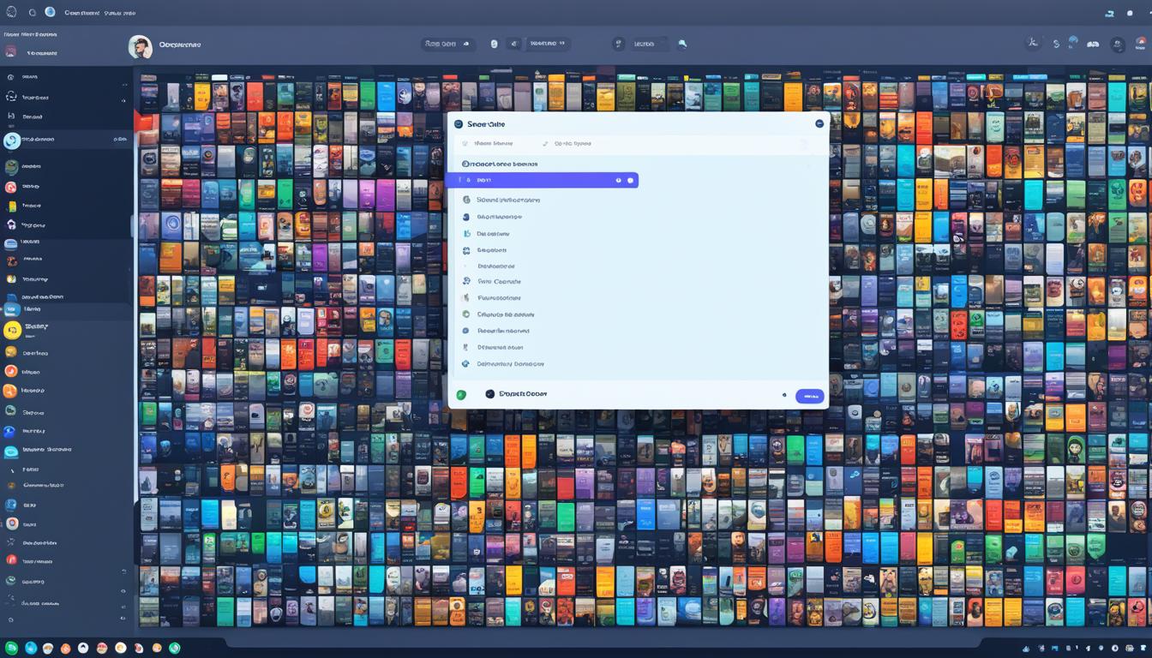Select the first list item below purple row
This screenshot has height=658, width=1152.
click(x=507, y=200)
